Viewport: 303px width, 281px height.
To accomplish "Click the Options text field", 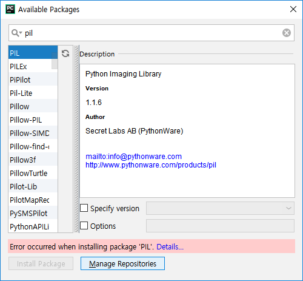I will click(x=220, y=226).
